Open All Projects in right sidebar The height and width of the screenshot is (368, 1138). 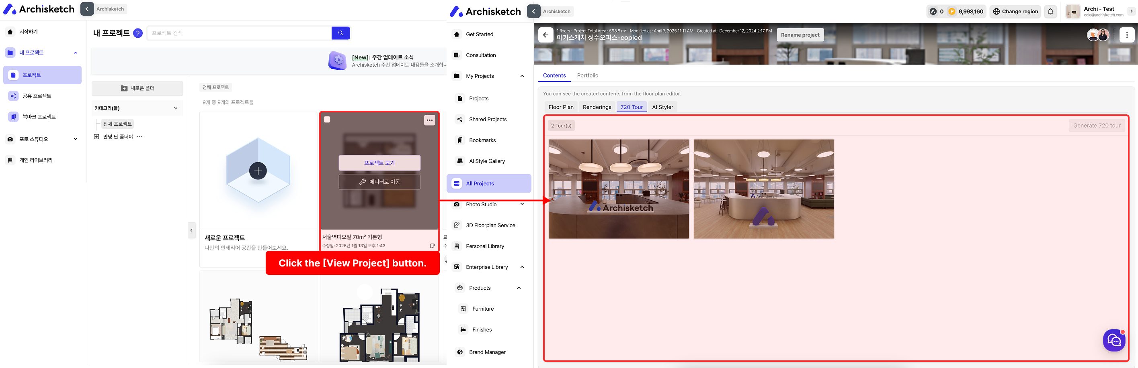pos(488,183)
